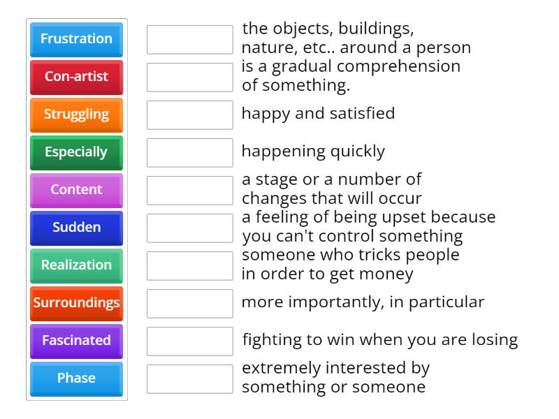Select answer slot for the surroundings definition
559x419 pixels.
click(189, 40)
